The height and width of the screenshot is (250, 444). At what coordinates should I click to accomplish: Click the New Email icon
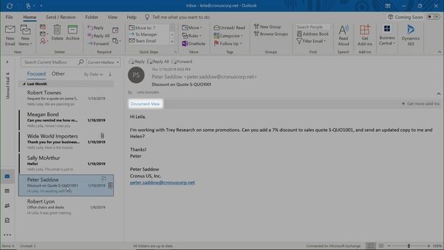(x=10, y=35)
